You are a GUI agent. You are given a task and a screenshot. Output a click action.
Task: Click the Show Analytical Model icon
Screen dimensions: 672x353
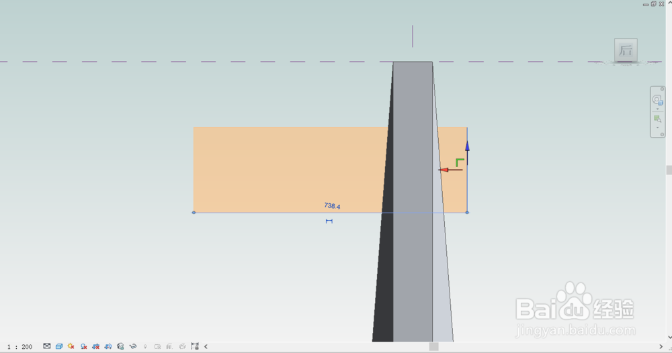coord(170,346)
